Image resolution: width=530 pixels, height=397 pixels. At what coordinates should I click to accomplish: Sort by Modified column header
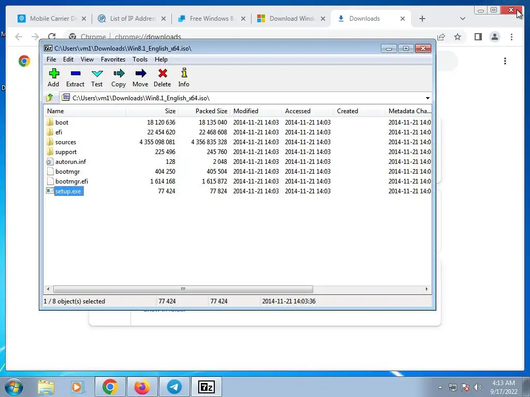256,111
